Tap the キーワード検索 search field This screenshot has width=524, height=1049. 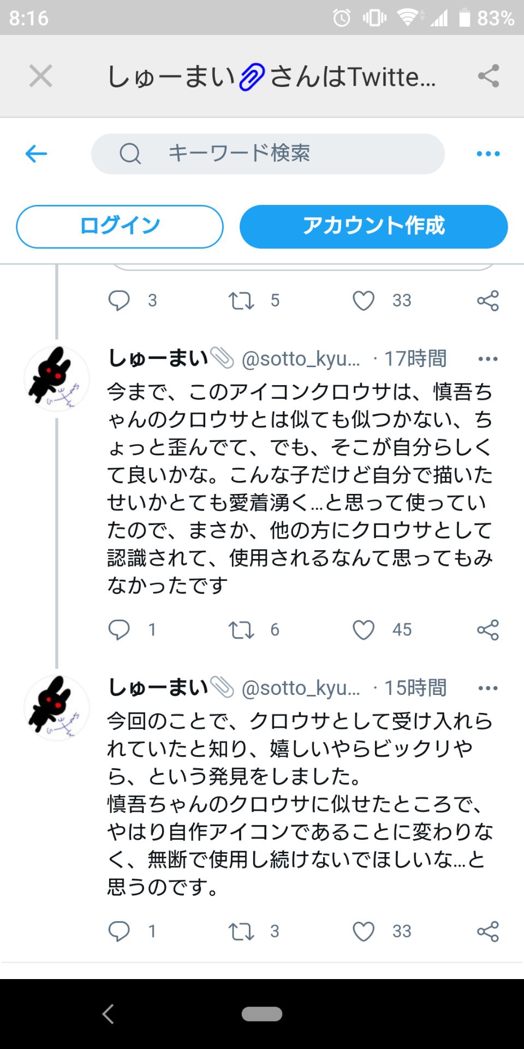click(x=267, y=153)
